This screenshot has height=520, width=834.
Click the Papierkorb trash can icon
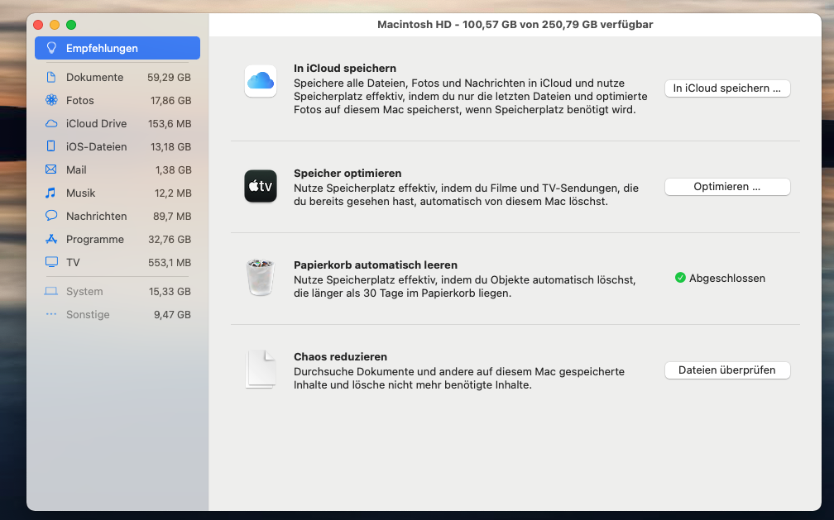click(261, 278)
